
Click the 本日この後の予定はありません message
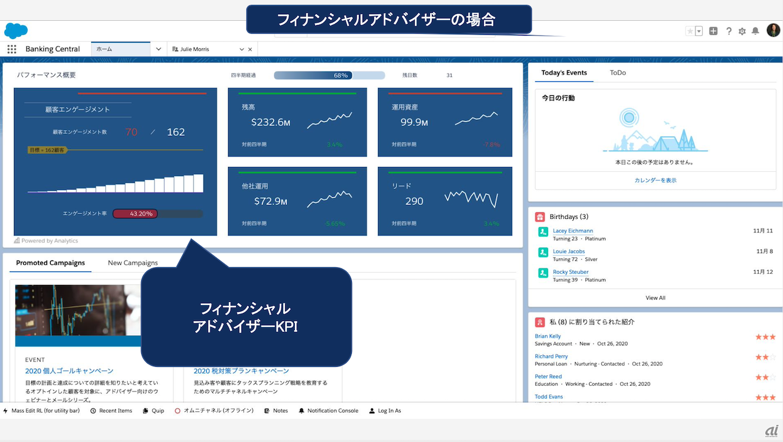point(655,163)
